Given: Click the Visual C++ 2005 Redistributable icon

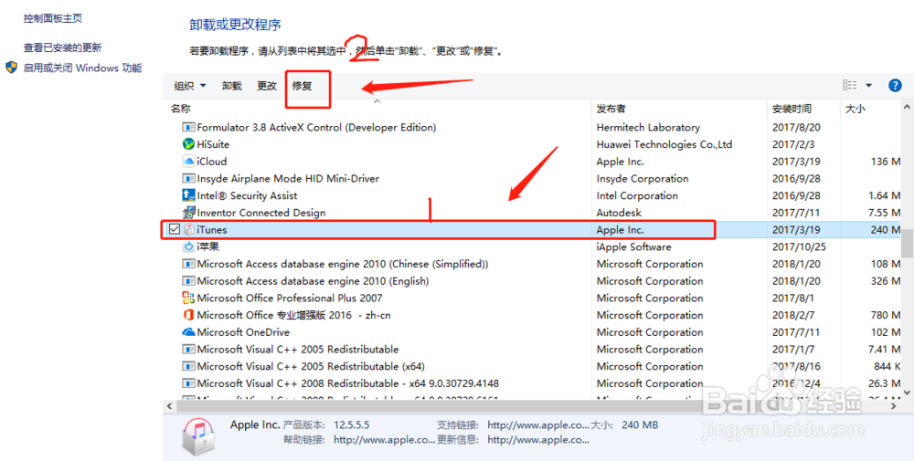Looking at the screenshot, I should 188,350.
